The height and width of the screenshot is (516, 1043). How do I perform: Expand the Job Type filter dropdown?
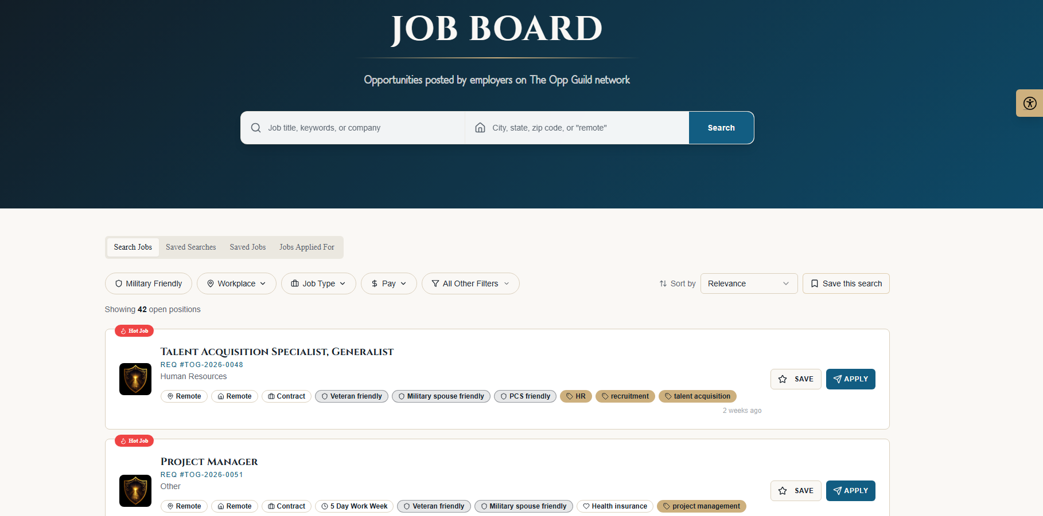pos(318,283)
